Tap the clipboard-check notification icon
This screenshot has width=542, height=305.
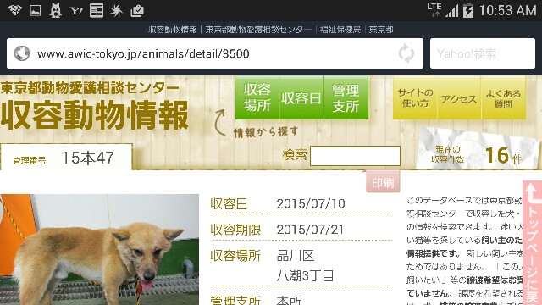[x=137, y=11]
